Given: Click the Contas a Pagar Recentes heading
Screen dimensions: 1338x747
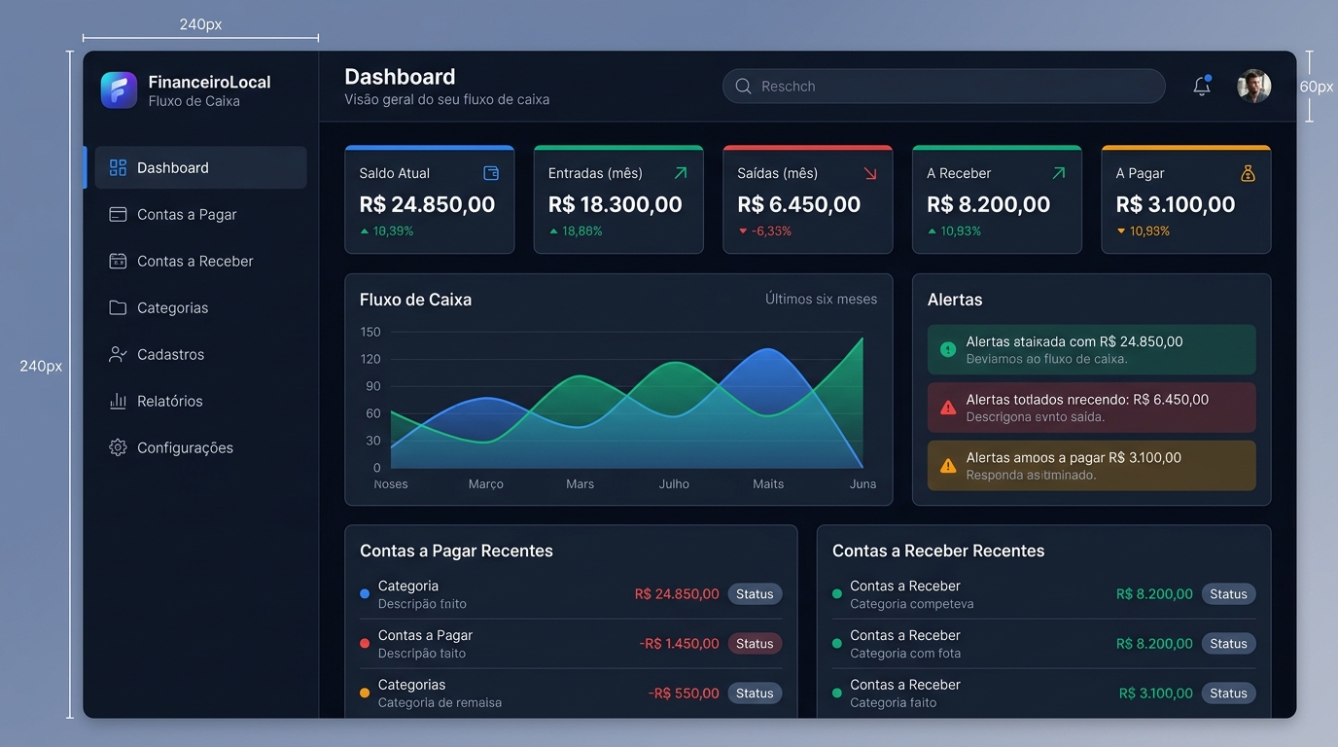Looking at the screenshot, I should tap(456, 551).
